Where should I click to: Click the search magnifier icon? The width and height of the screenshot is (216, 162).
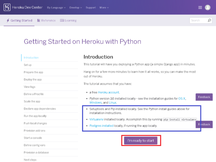coord(209,20)
